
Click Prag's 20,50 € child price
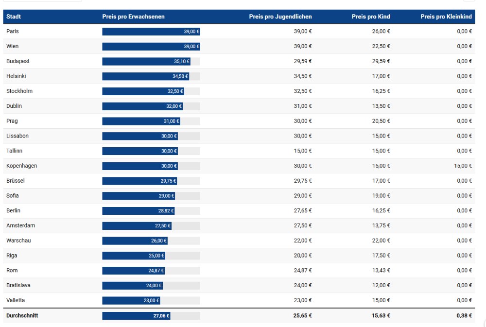(381, 121)
